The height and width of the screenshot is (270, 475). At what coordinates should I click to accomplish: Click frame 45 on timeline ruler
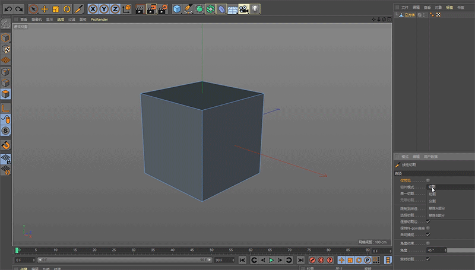click(x=192, y=250)
